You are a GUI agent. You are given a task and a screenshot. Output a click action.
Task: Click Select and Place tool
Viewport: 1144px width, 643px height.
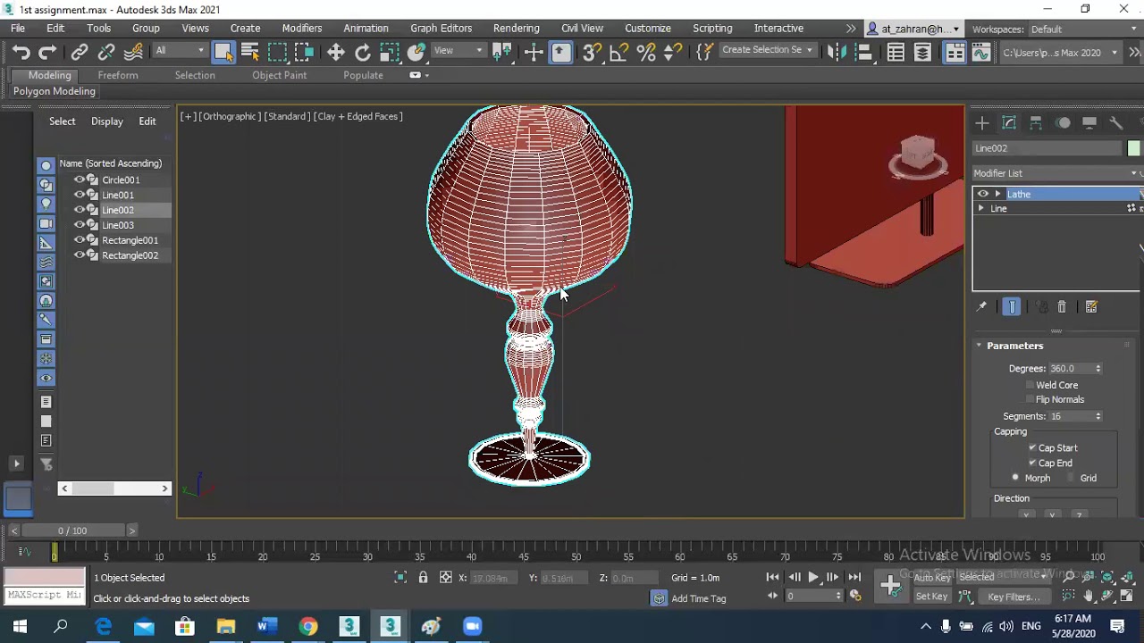(416, 53)
